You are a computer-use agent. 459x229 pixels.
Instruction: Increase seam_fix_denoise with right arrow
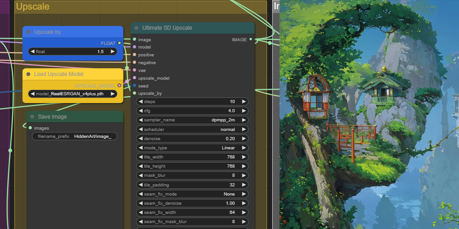pos(244,203)
